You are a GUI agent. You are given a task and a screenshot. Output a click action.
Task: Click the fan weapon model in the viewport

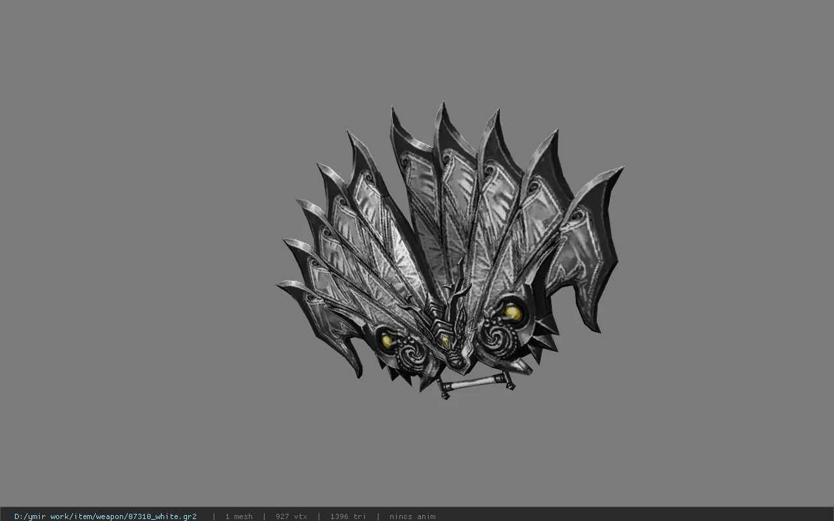[450, 251]
